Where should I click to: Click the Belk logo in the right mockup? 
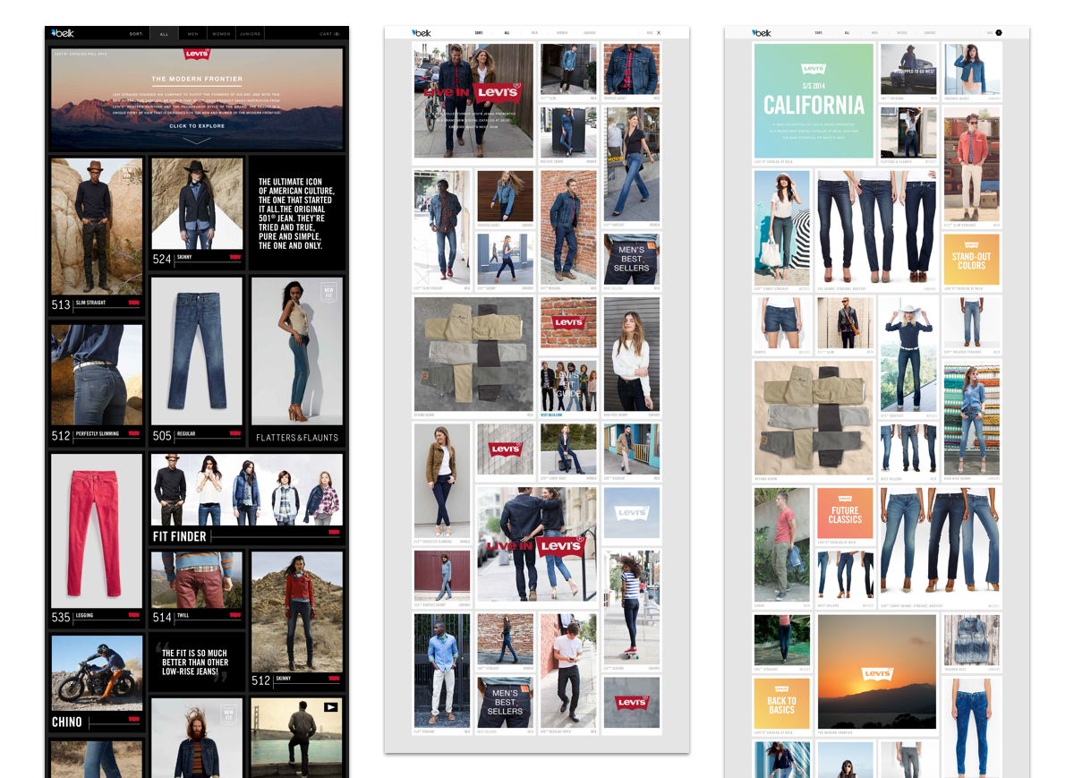tap(762, 32)
